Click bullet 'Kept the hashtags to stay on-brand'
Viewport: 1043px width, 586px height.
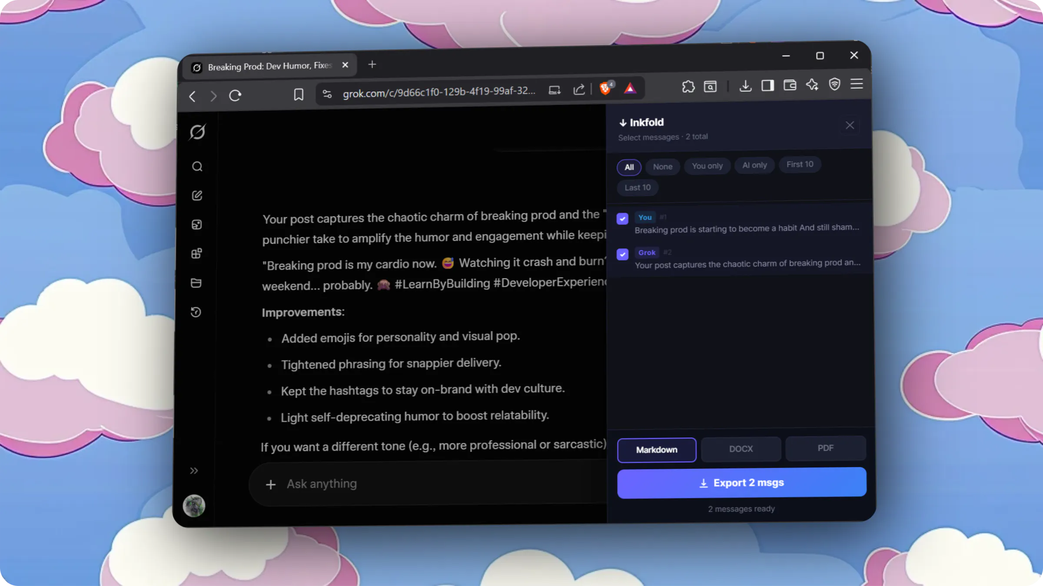pos(422,390)
